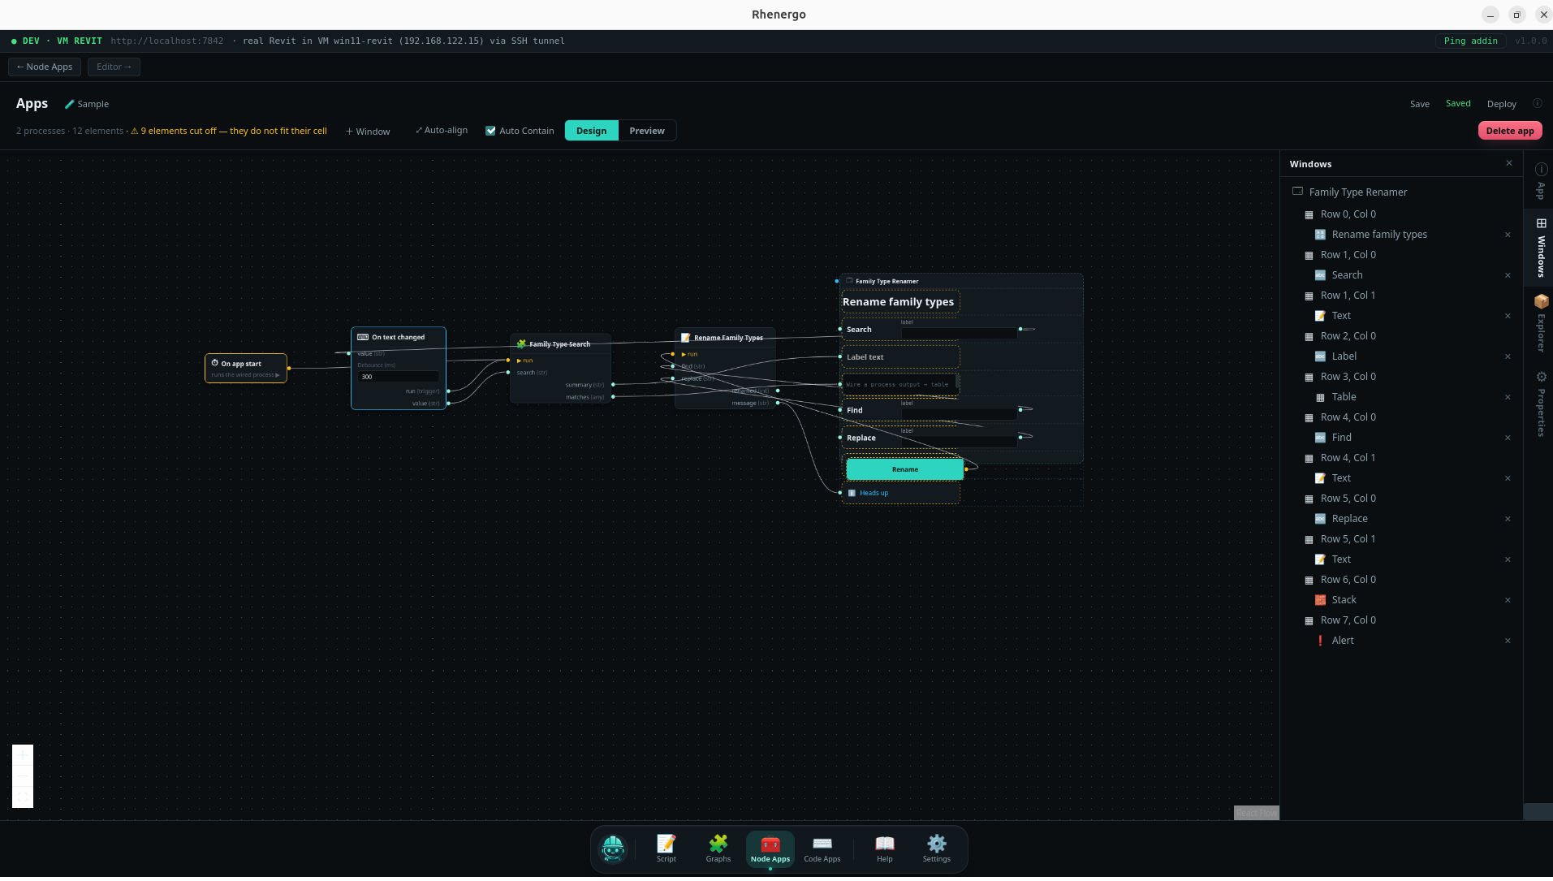Click the brick icon beside Stack
Viewport: 1553px width, 881px height.
(x=1320, y=600)
